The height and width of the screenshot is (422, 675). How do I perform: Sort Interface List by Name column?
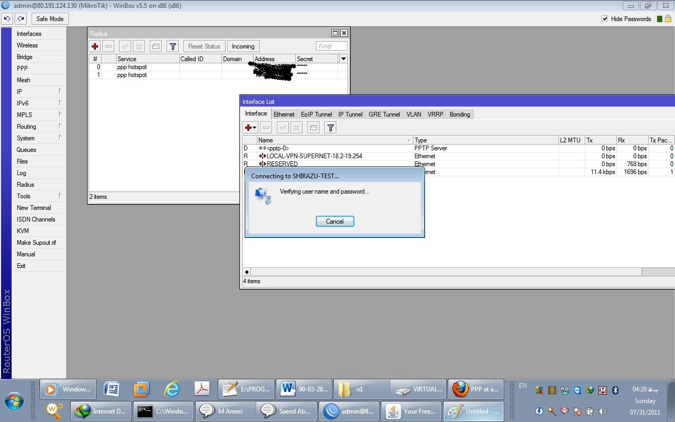[x=335, y=140]
